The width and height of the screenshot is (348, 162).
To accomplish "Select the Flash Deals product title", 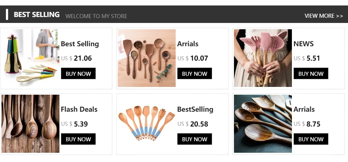I will coord(79,109).
